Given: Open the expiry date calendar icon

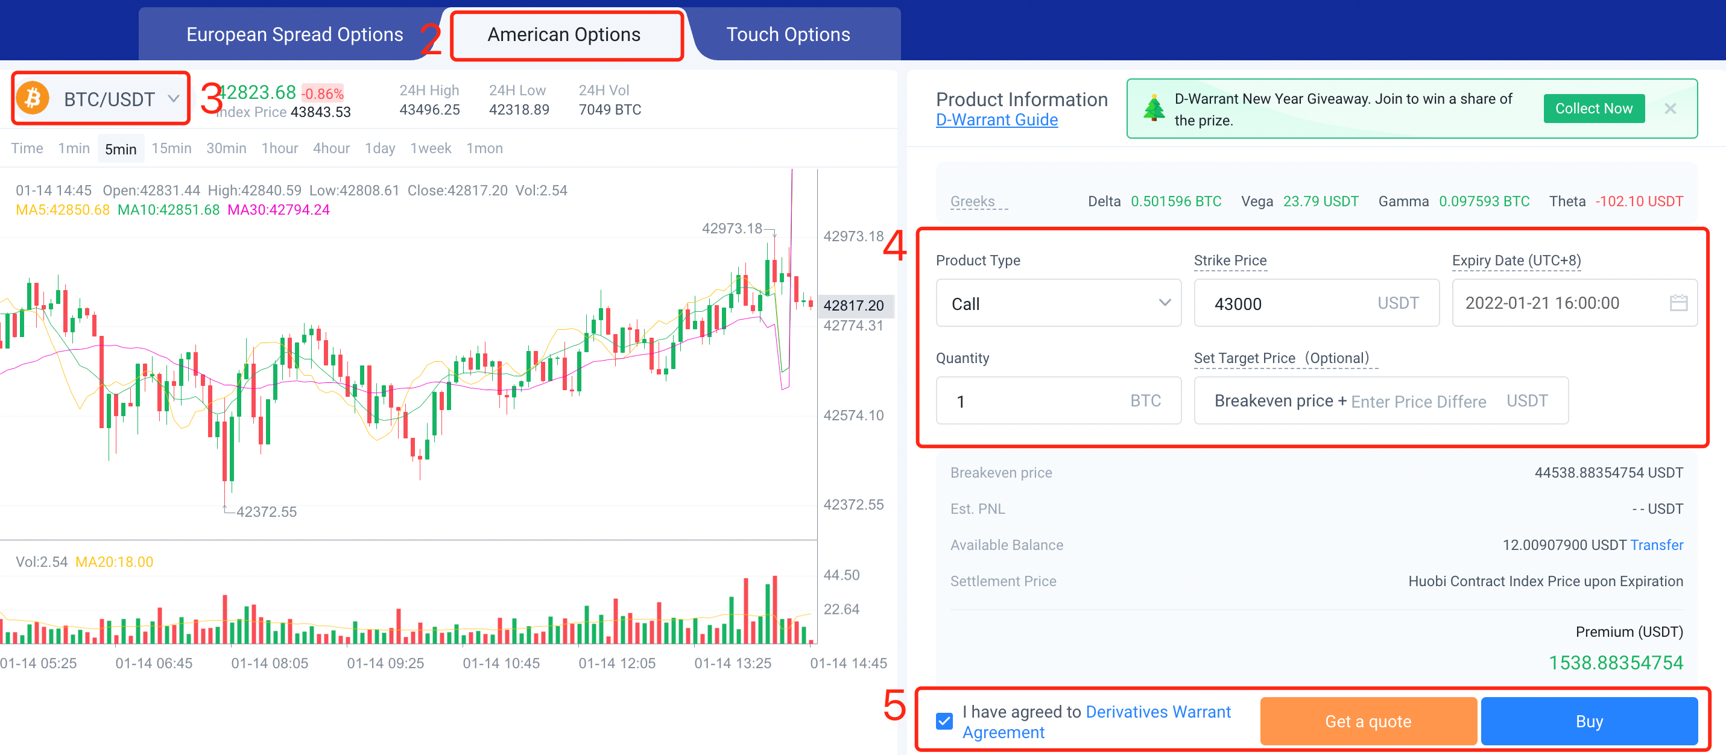Looking at the screenshot, I should click(x=1678, y=303).
